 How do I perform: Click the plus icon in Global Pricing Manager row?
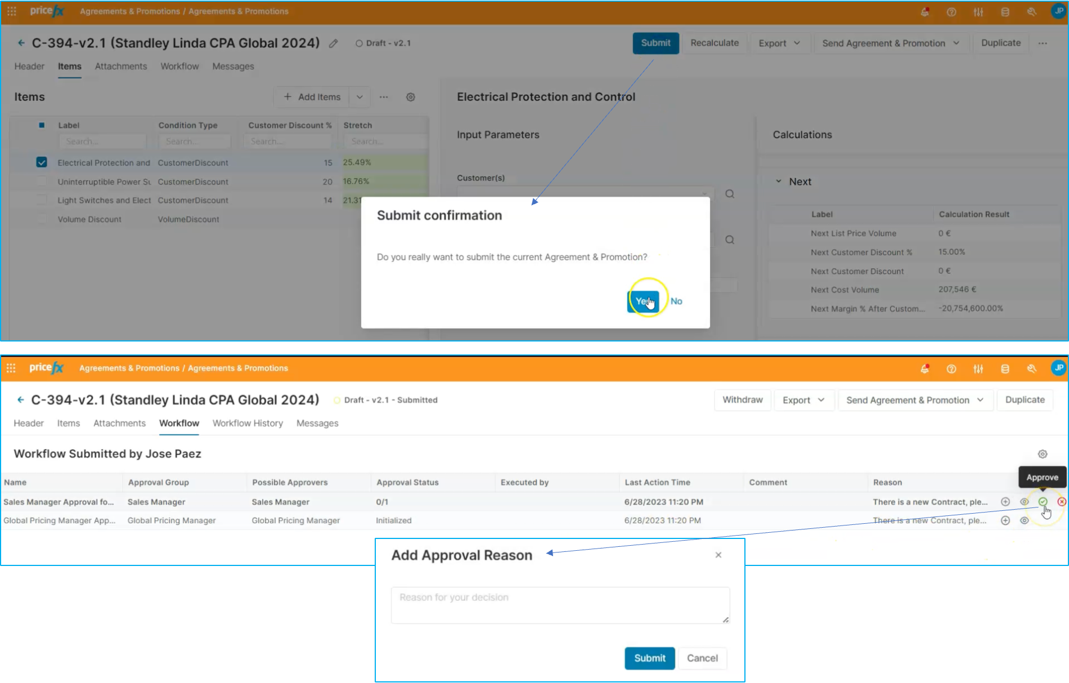tap(1005, 520)
